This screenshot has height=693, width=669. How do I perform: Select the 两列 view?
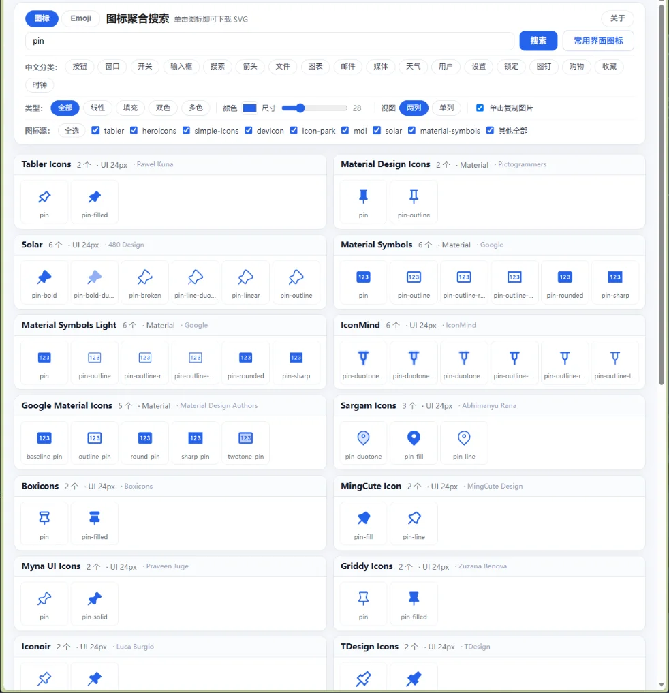coord(414,108)
